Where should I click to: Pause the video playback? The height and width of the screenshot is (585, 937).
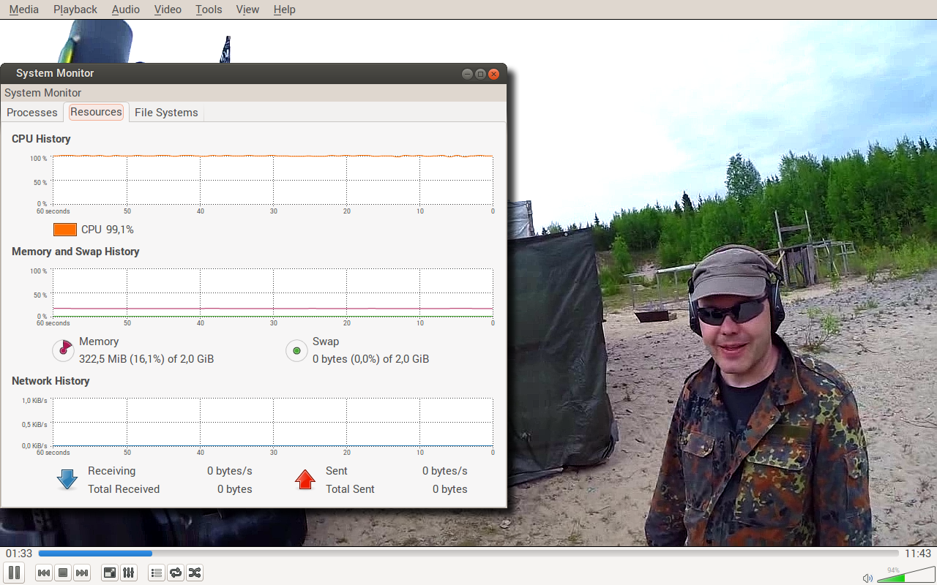click(x=14, y=573)
